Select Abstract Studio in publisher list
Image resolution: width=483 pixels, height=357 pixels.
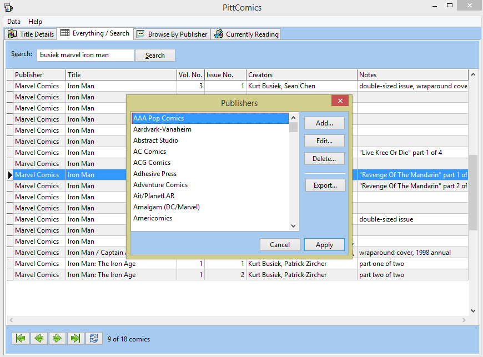[x=210, y=140]
